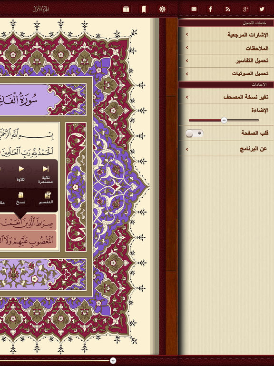Click the bottom page navigation slider knob
The height and width of the screenshot is (366, 274).
tap(113, 361)
